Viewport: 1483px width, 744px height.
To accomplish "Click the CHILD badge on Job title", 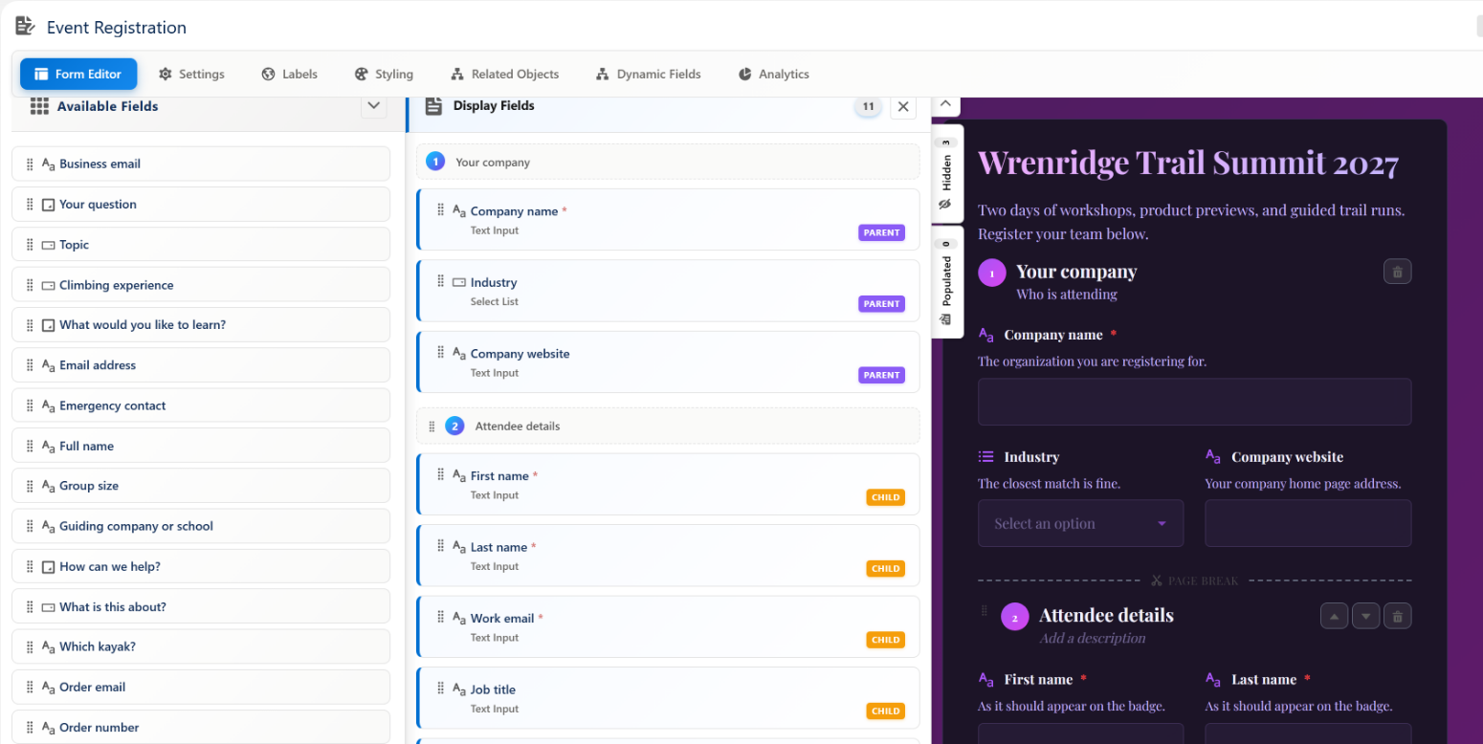I will pyautogui.click(x=886, y=711).
